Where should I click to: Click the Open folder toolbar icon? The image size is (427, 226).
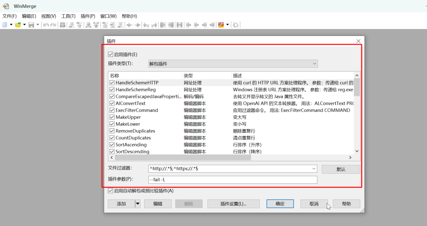coord(18,25)
